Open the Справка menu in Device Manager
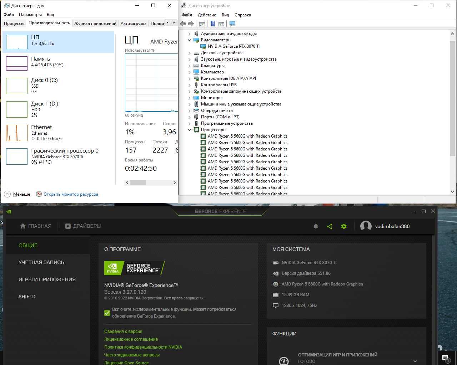This screenshot has height=365, width=457. coord(243,15)
